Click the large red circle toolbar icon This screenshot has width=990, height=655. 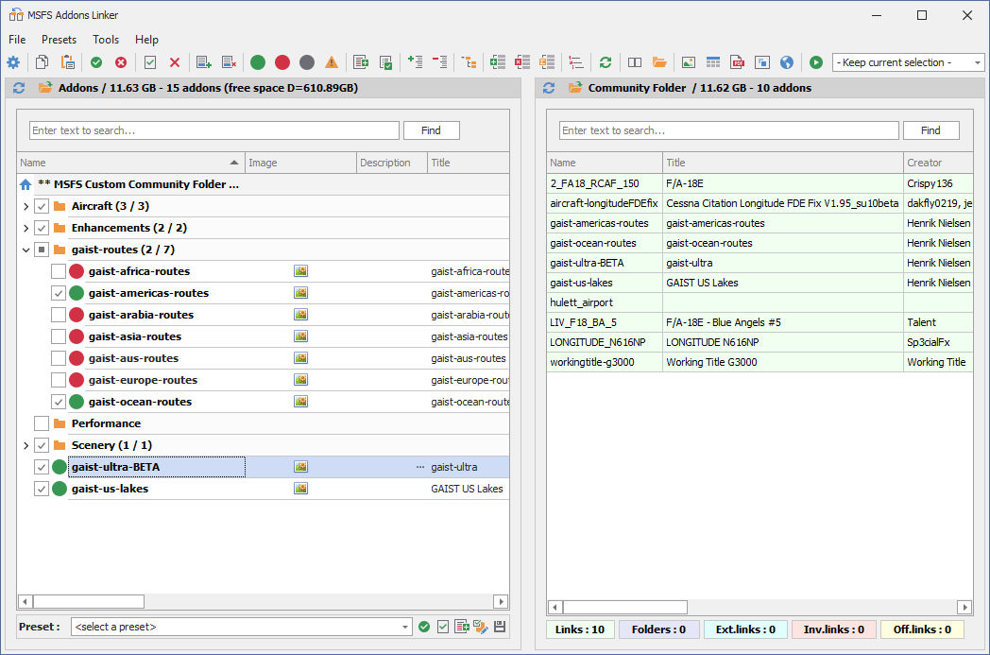click(282, 62)
